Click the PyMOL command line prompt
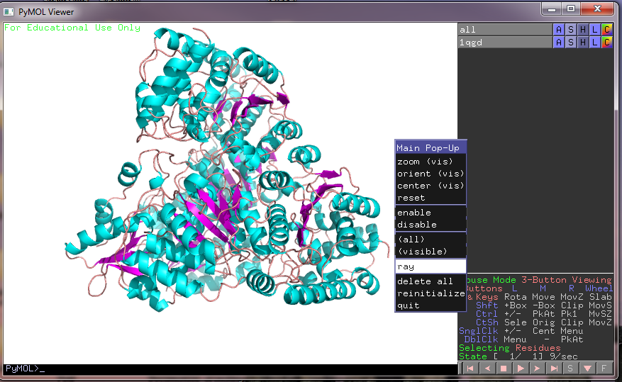622x382 pixels. (x=230, y=369)
